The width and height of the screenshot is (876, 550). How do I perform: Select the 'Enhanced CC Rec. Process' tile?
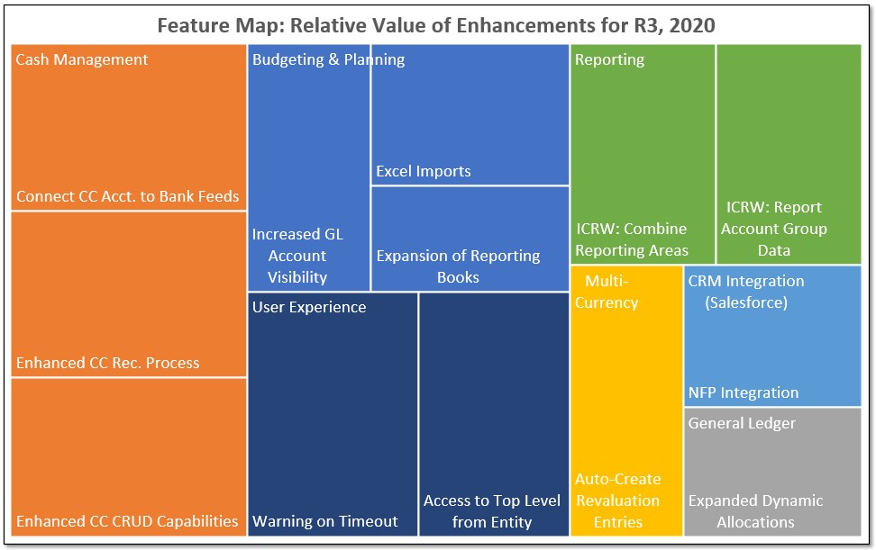(x=126, y=297)
